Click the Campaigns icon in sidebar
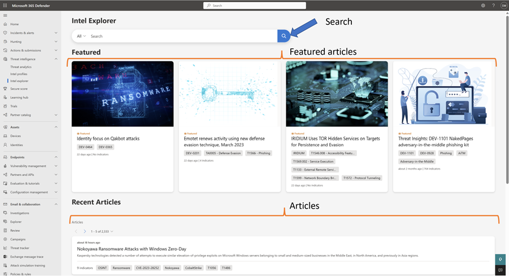This screenshot has width=509, height=276. 5,239
